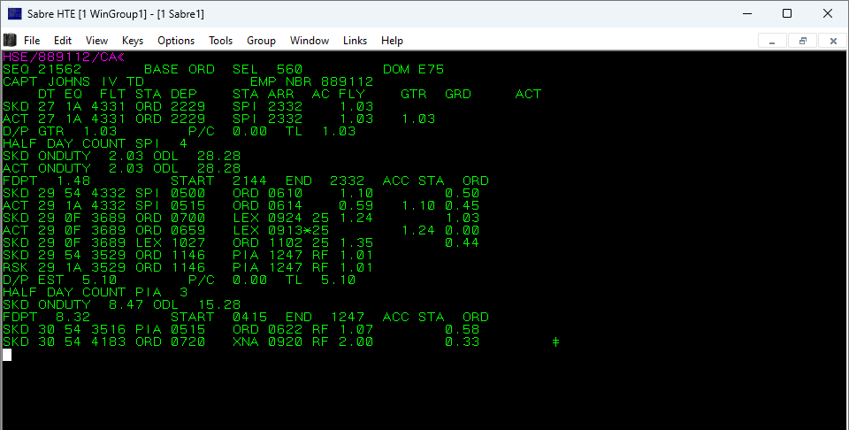Open the Help menu

(x=392, y=41)
